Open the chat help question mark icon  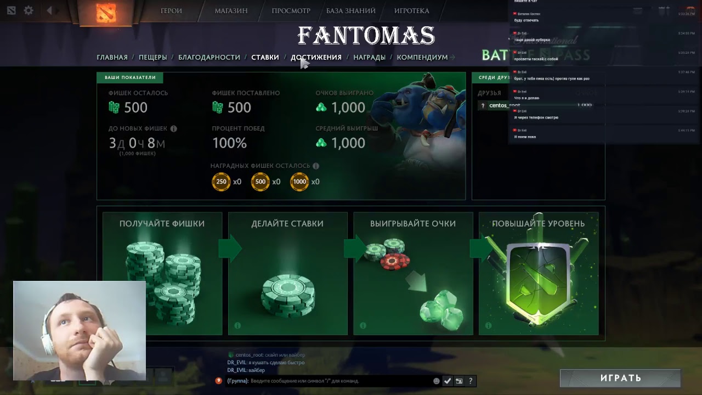[471, 381]
